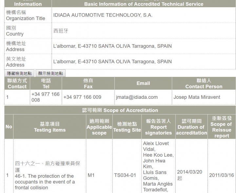
Task: Select organization name IDIADA AUTOMOTIVE TECHNOLOGY, S.A.
Action: [x=103, y=15]
